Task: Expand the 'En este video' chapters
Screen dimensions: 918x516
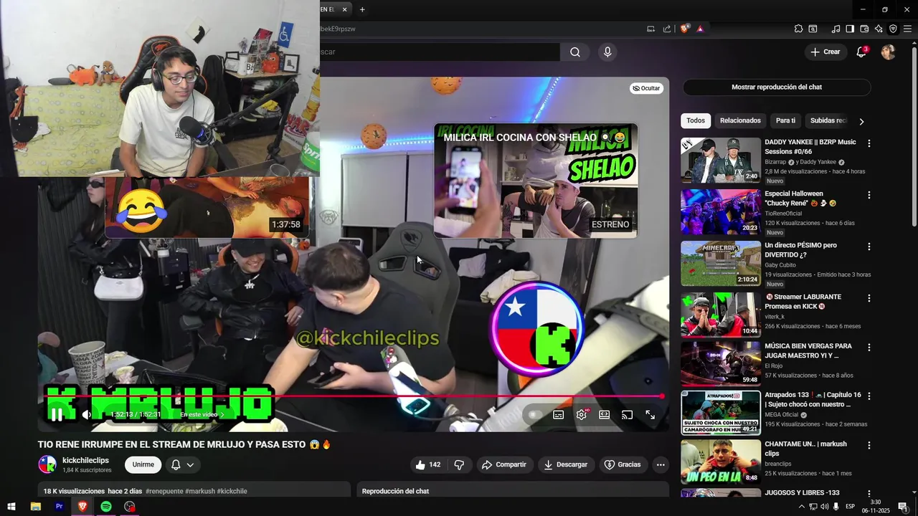Action: pyautogui.click(x=202, y=414)
